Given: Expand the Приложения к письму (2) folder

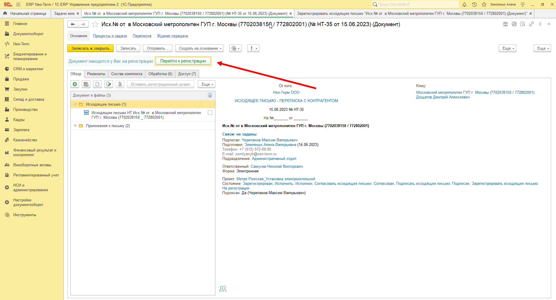Looking at the screenshot, I should pos(75,126).
